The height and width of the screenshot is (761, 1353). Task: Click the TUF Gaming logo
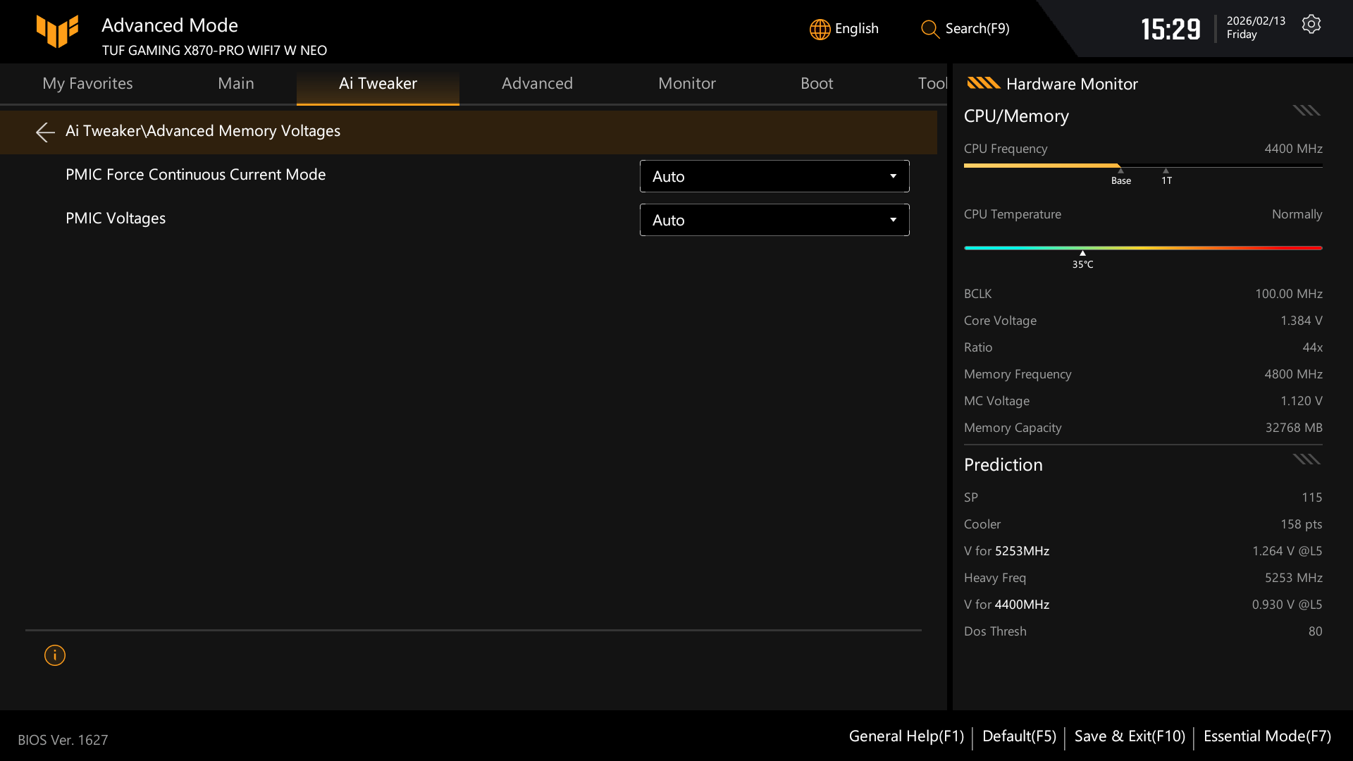pos(56,31)
